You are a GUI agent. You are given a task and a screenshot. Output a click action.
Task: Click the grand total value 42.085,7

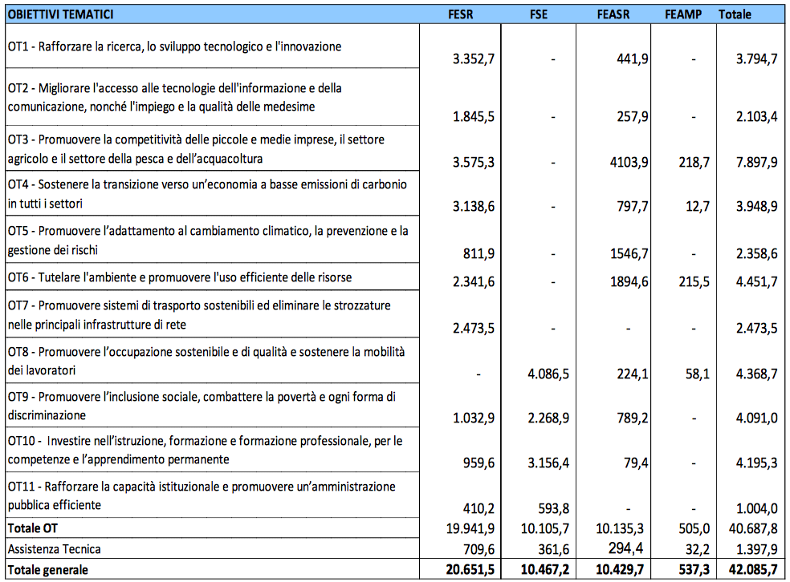[x=753, y=570]
